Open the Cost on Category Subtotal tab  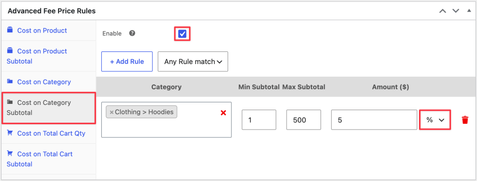coord(49,108)
